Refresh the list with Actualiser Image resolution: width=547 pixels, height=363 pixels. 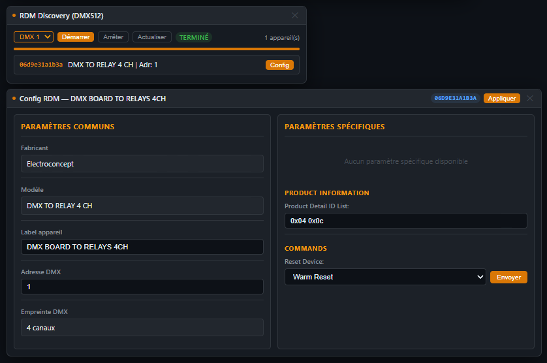pos(152,37)
